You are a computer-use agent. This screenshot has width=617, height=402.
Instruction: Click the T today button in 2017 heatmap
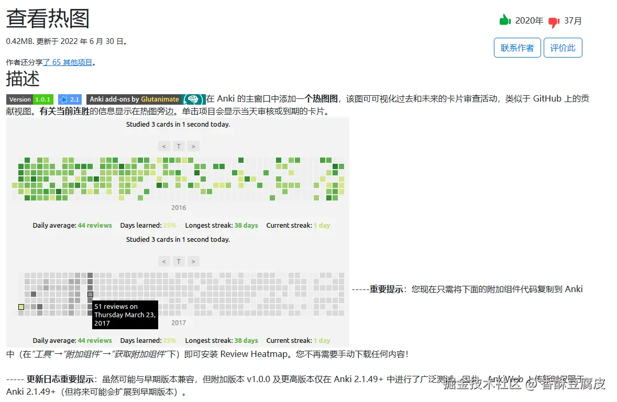(x=179, y=262)
